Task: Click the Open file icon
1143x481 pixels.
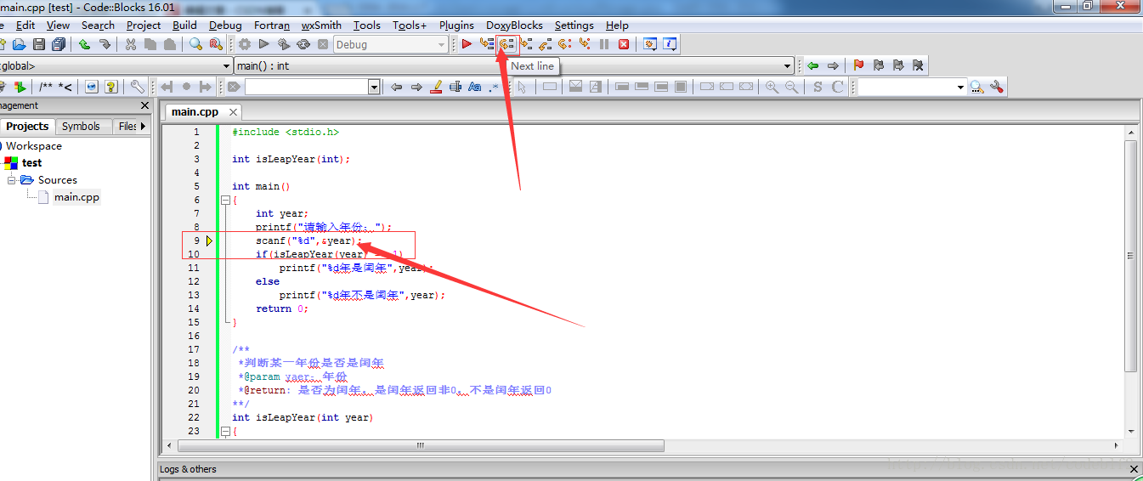Action: point(19,44)
